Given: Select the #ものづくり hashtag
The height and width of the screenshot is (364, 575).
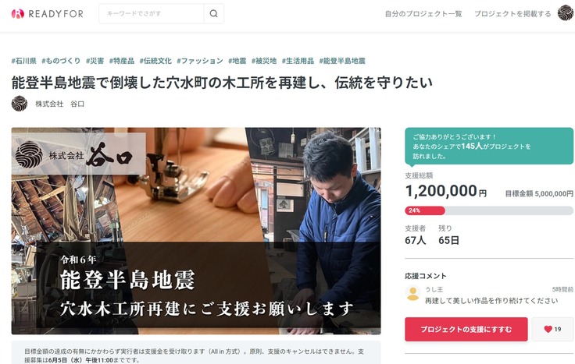Looking at the screenshot, I should (61, 61).
